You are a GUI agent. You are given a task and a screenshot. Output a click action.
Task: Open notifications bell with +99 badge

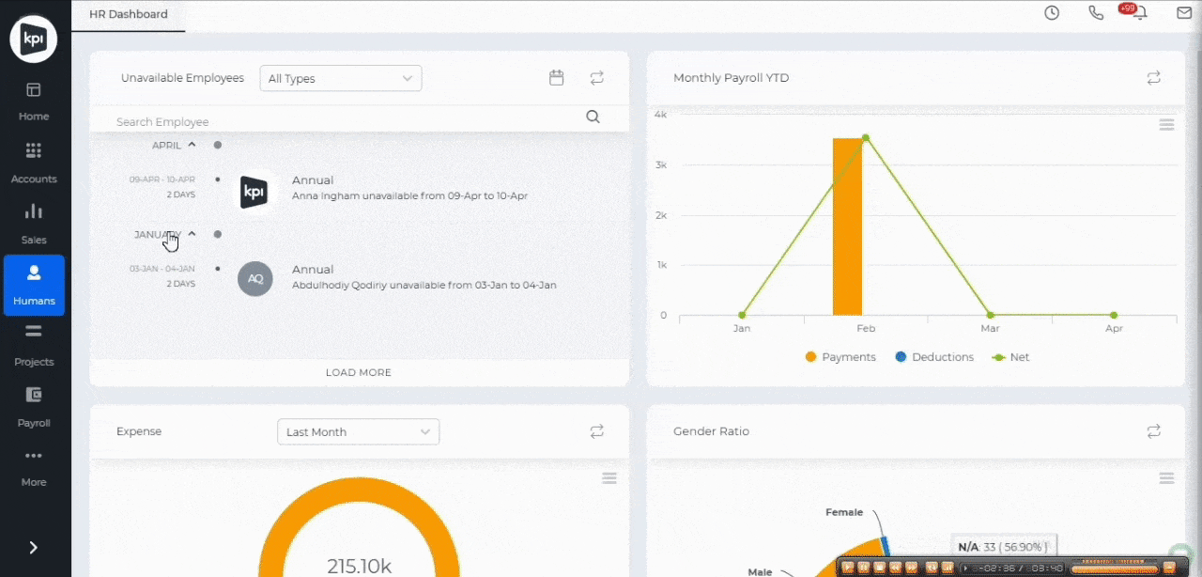coord(1139,13)
